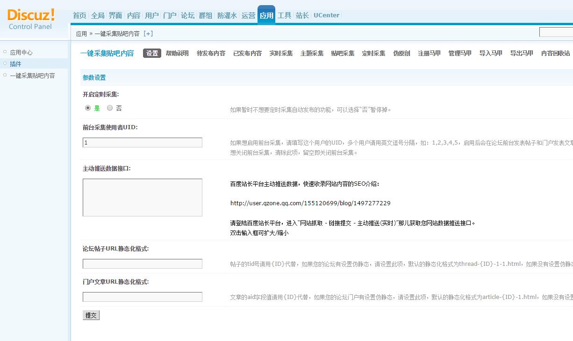The height and width of the screenshot is (341, 573).
Task: Open the 用户 top menu
Action: click(x=152, y=15)
